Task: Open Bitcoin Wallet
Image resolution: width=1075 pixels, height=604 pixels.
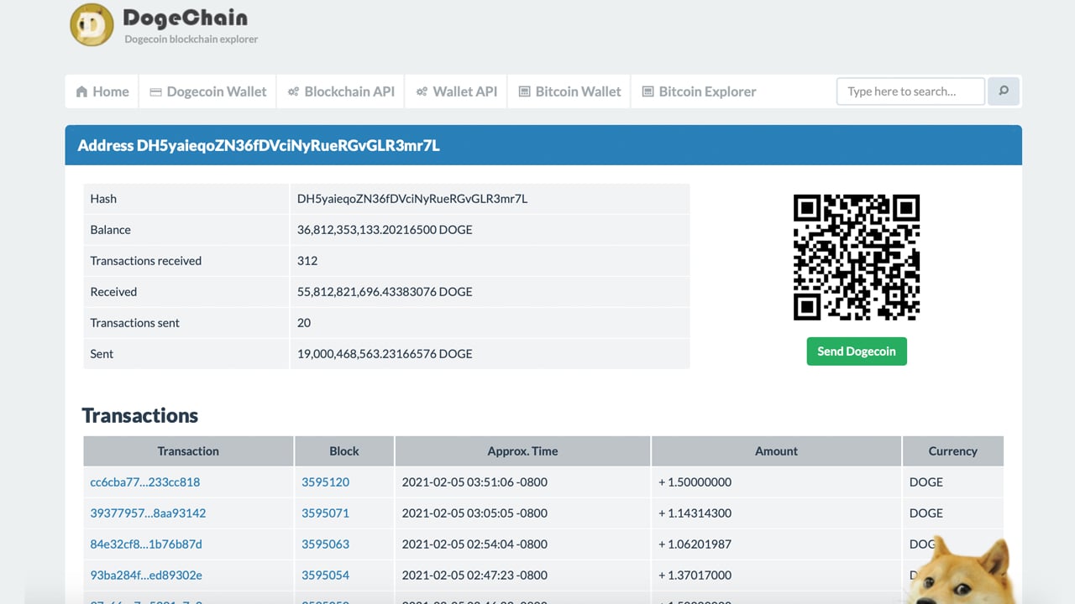Action: [570, 91]
